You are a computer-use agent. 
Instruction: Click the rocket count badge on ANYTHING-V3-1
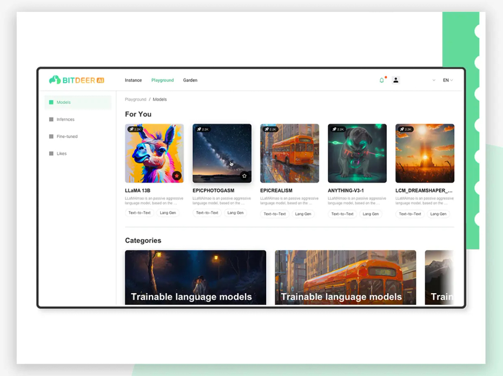(339, 129)
